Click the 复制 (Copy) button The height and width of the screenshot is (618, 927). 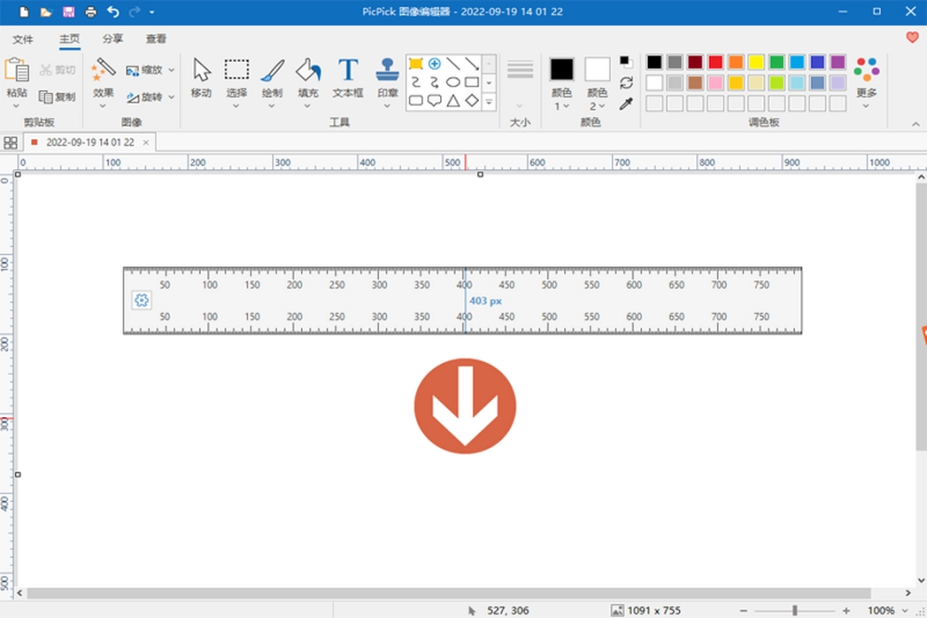(x=57, y=96)
